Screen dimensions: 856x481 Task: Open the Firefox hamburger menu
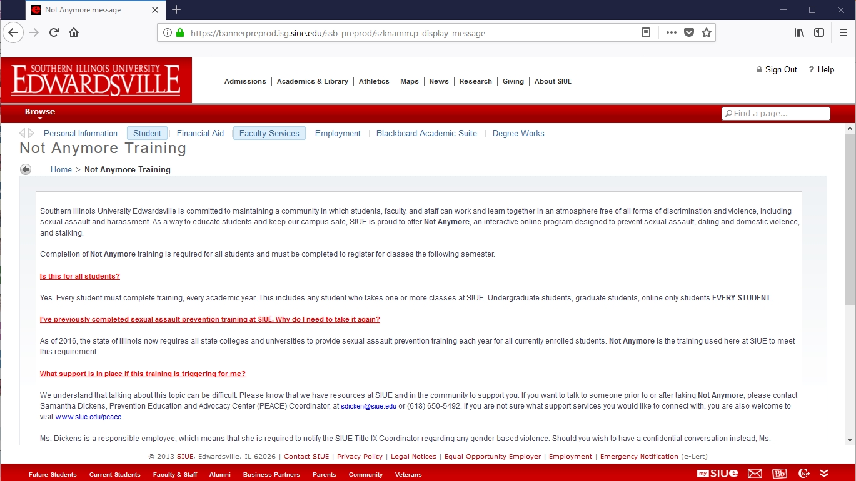click(x=843, y=33)
